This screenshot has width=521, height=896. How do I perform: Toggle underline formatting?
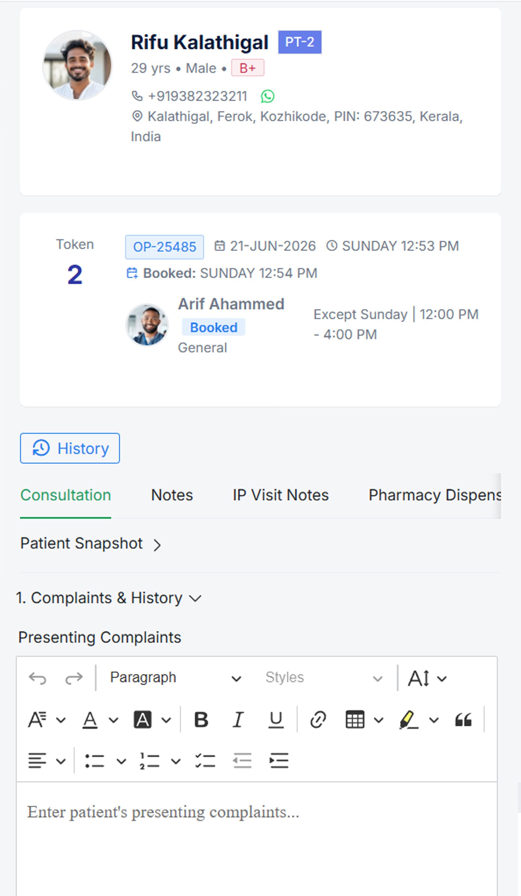coord(275,720)
